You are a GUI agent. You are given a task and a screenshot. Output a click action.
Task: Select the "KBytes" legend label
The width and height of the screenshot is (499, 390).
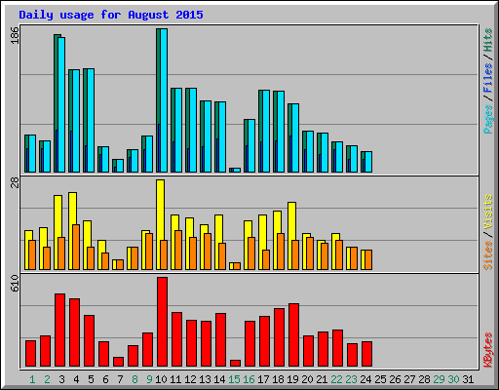pos(488,350)
